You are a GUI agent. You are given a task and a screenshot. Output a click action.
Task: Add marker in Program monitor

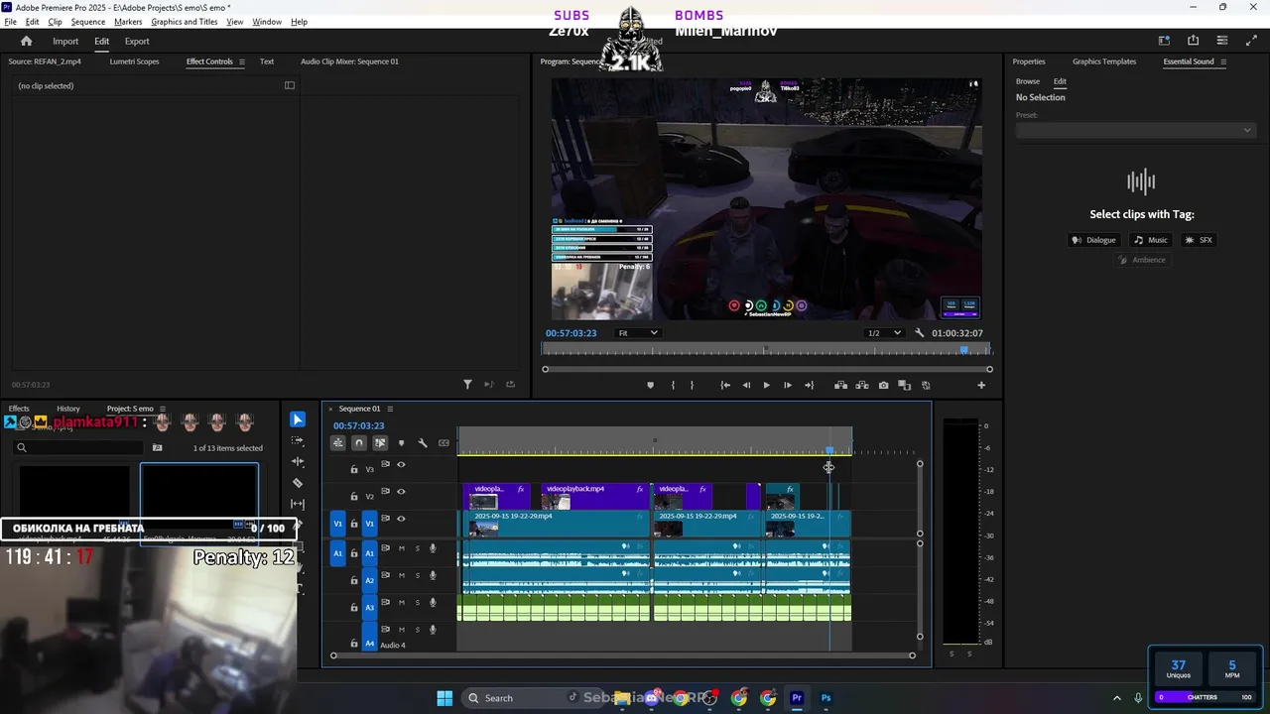tap(651, 385)
